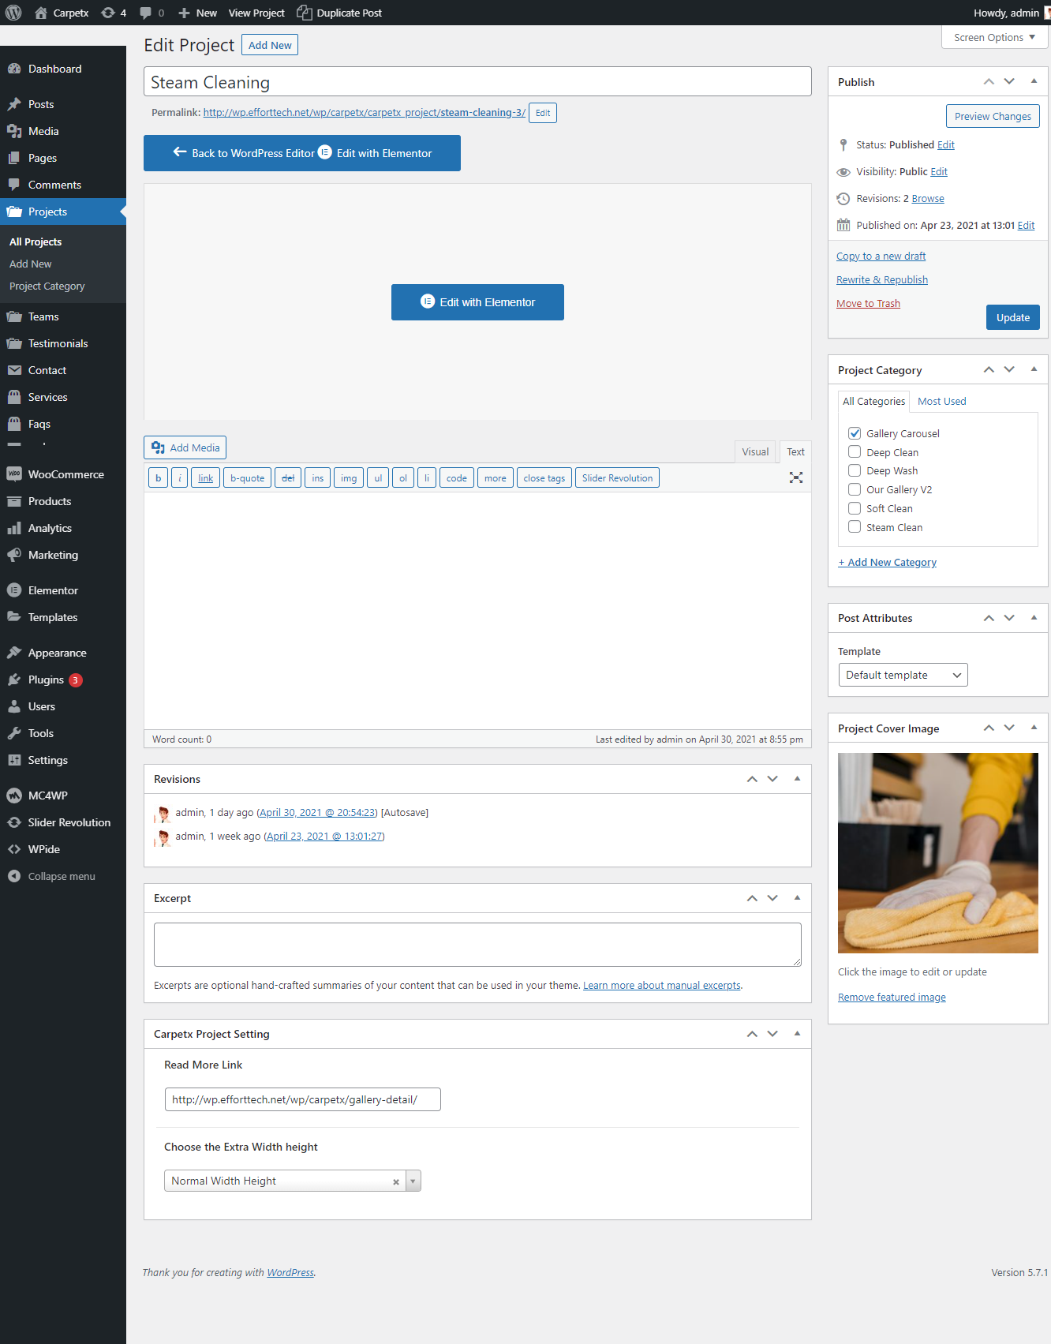Enable the Steam Clean category checkbox
Viewport: 1051px width, 1344px height.
coord(855,527)
